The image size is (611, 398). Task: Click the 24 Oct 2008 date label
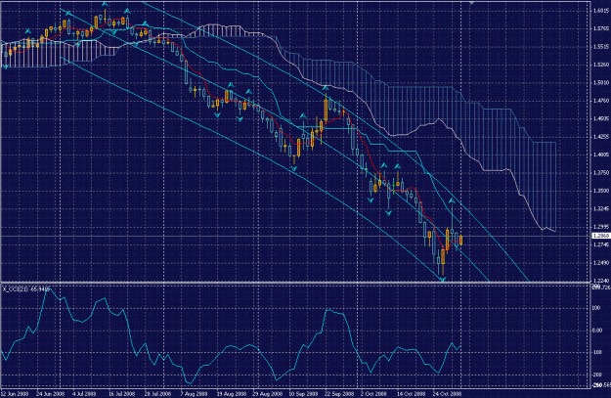[447, 394]
